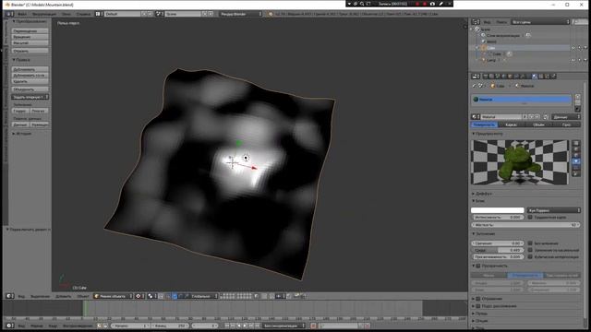This screenshot has height=332, width=591.
Task: Select the scale manipulator icon
Action: coord(187,296)
